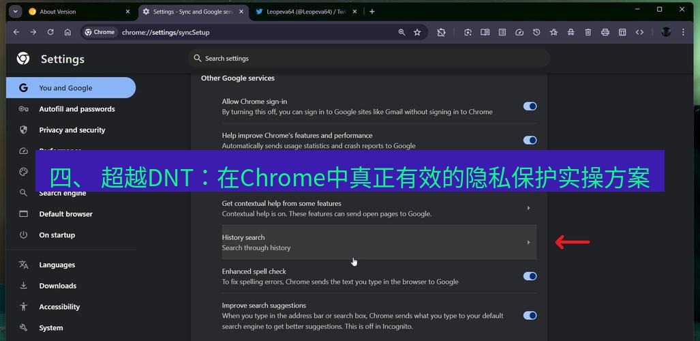Viewport: 700px width, 341px height.
Task: Click 'To fix spelling errors' description text
Action: (340, 282)
